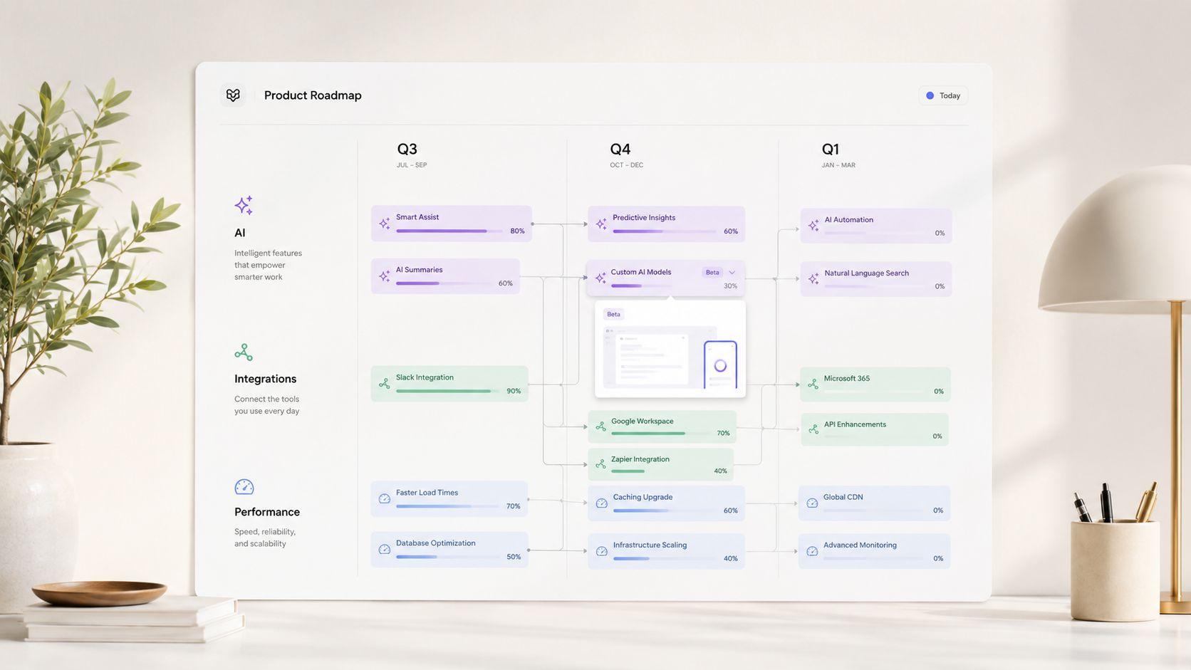Click the sparkle icon on Predictive Insights card
Image resolution: width=1191 pixels, height=670 pixels.
601,224
